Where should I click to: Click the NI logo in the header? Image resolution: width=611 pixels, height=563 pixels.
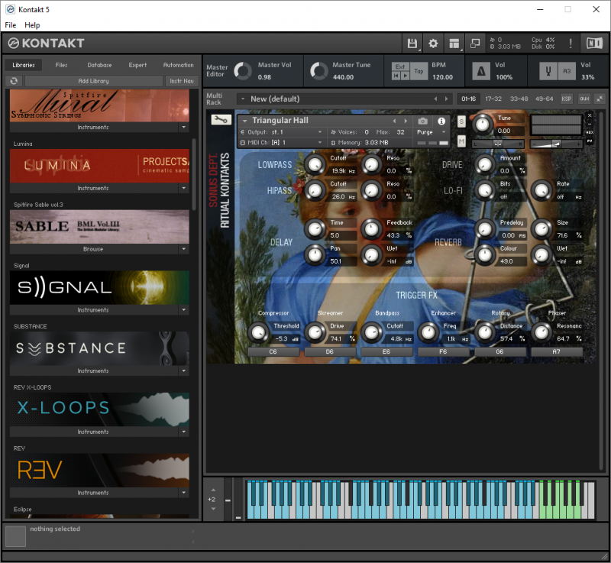(594, 44)
